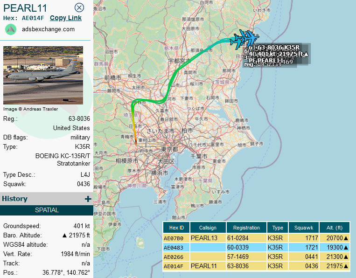
Task: Expand the History section with plus icon
Action: pos(88,199)
